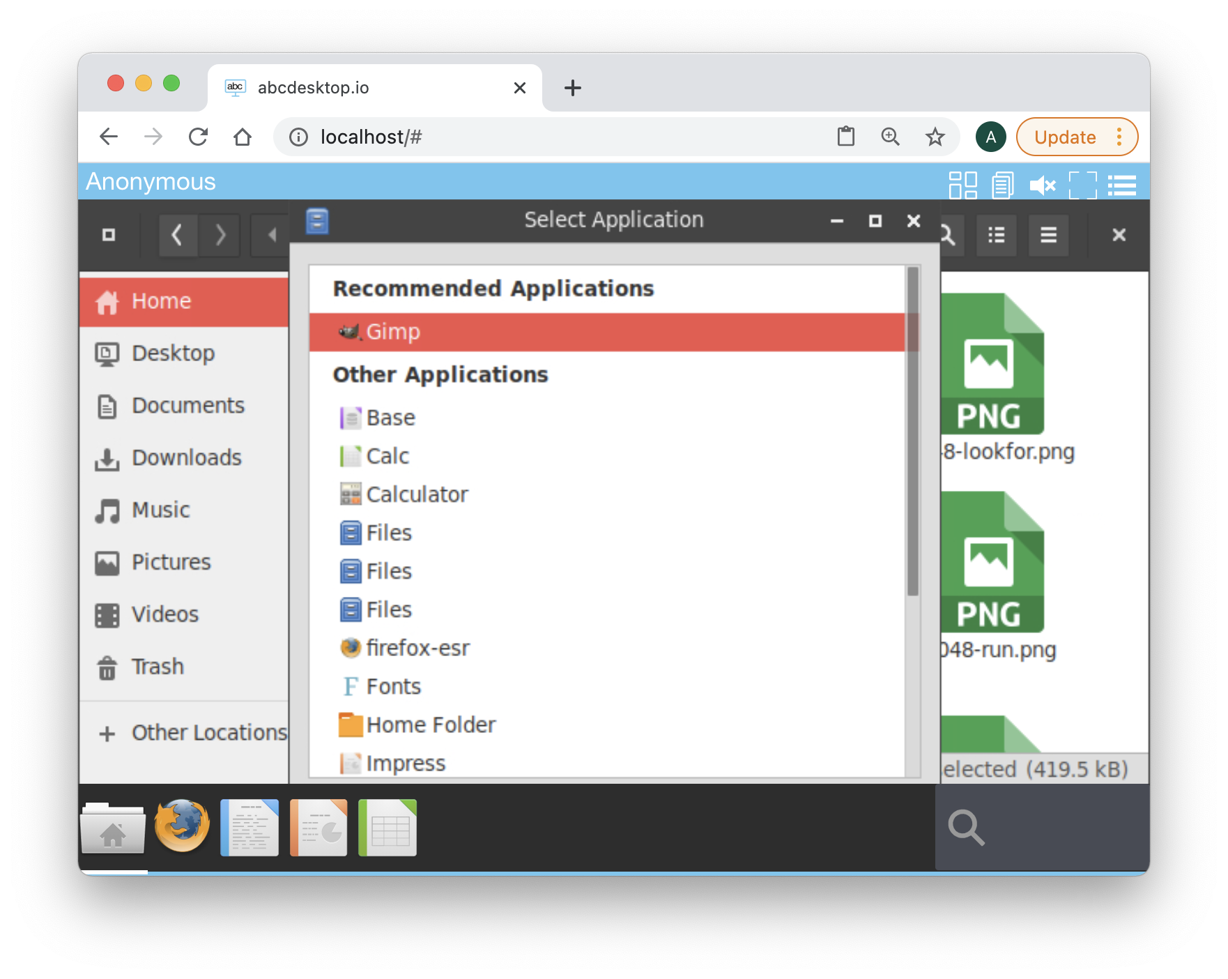Select Impress from the application list
This screenshot has height=979, width=1228.
point(607,762)
